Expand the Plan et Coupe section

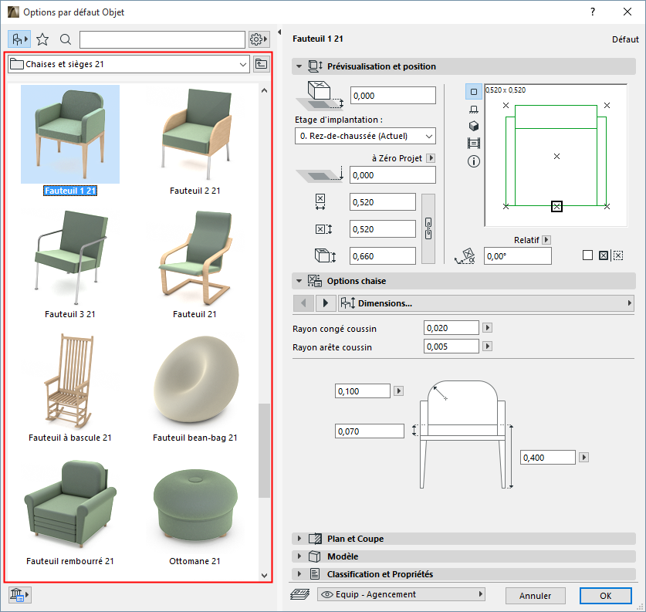pos(355,539)
